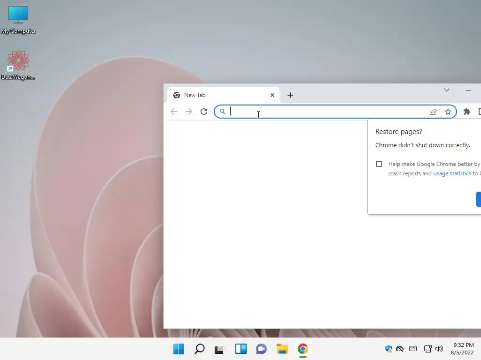Open the Widgets taskbar icon
The image size is (481, 360).
tap(241, 349)
